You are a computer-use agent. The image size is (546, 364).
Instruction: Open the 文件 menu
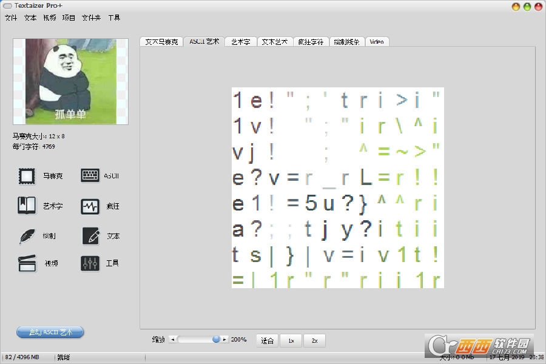pyautogui.click(x=11, y=18)
